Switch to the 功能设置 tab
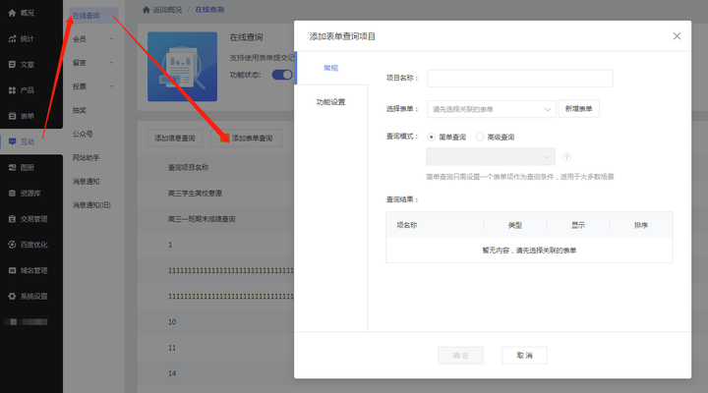The width and height of the screenshot is (708, 393). (x=330, y=102)
